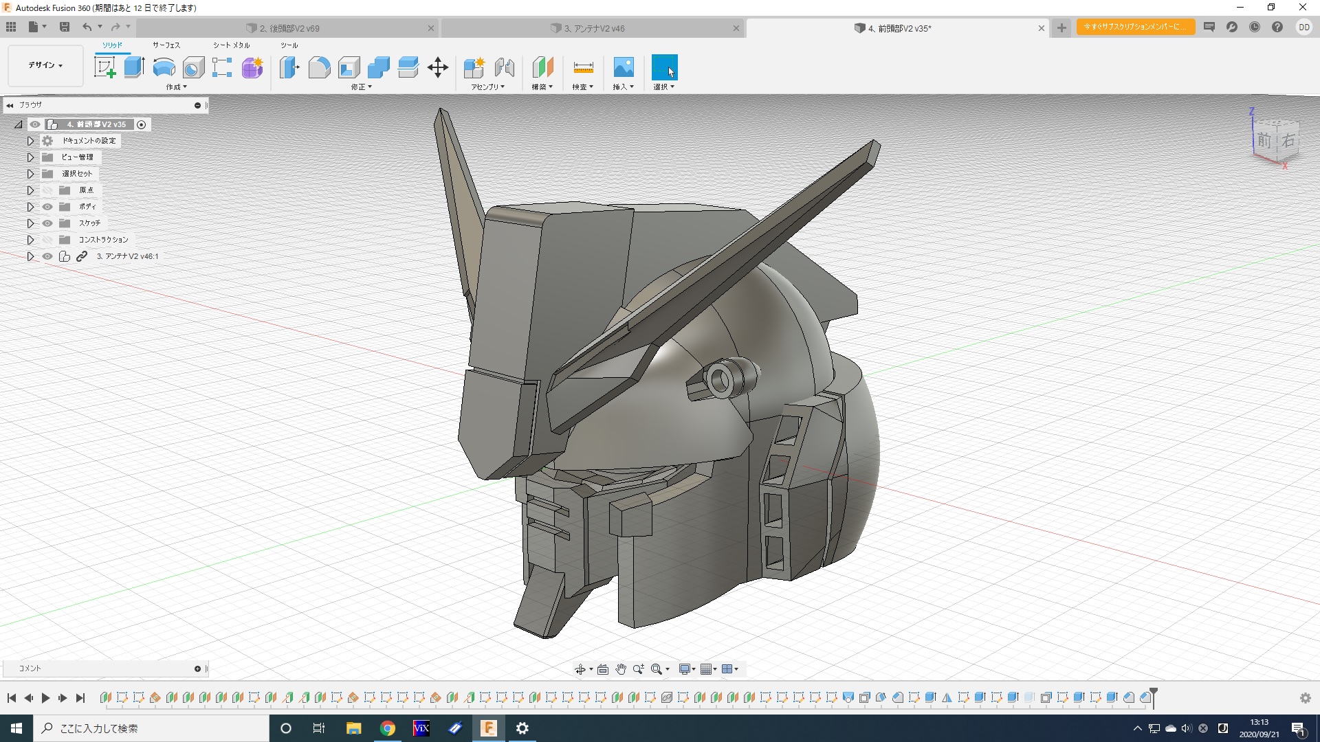
Task: Switch to the 2. 後頭部V2 v69 document tab
Action: [x=289, y=28]
